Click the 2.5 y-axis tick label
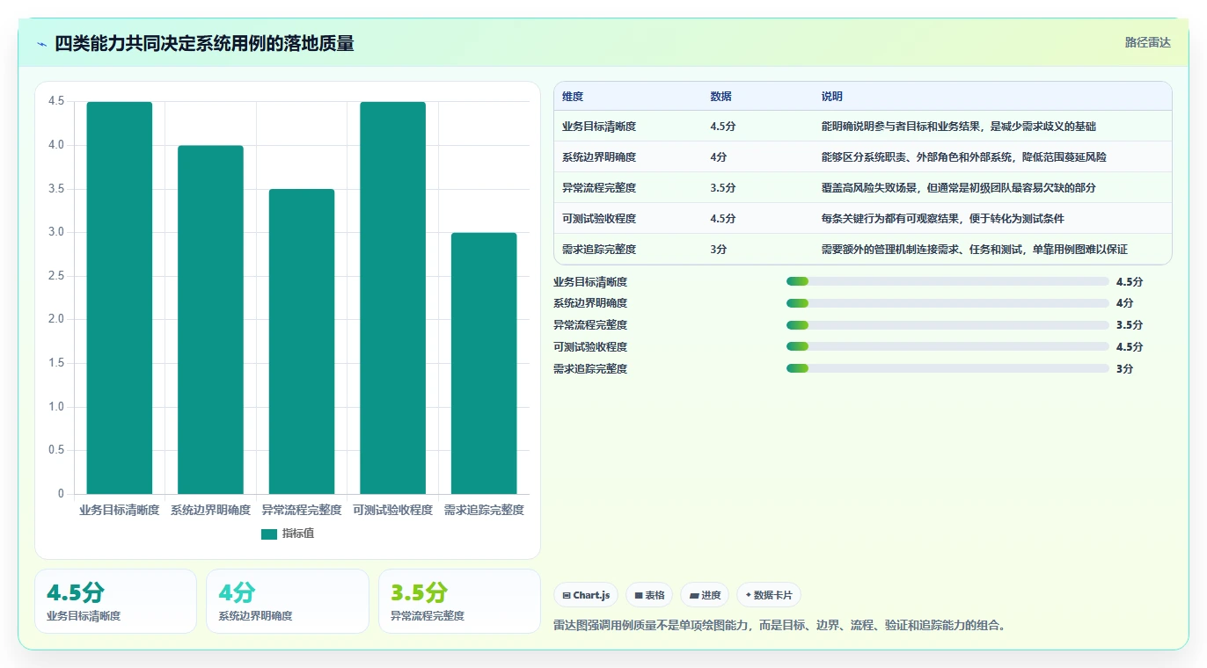 point(56,276)
